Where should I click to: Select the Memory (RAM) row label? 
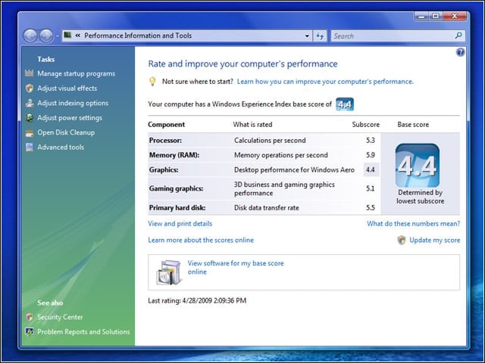[x=174, y=155]
